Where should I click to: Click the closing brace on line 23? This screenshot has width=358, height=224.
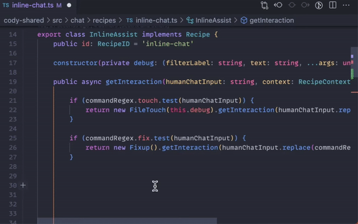point(71,119)
